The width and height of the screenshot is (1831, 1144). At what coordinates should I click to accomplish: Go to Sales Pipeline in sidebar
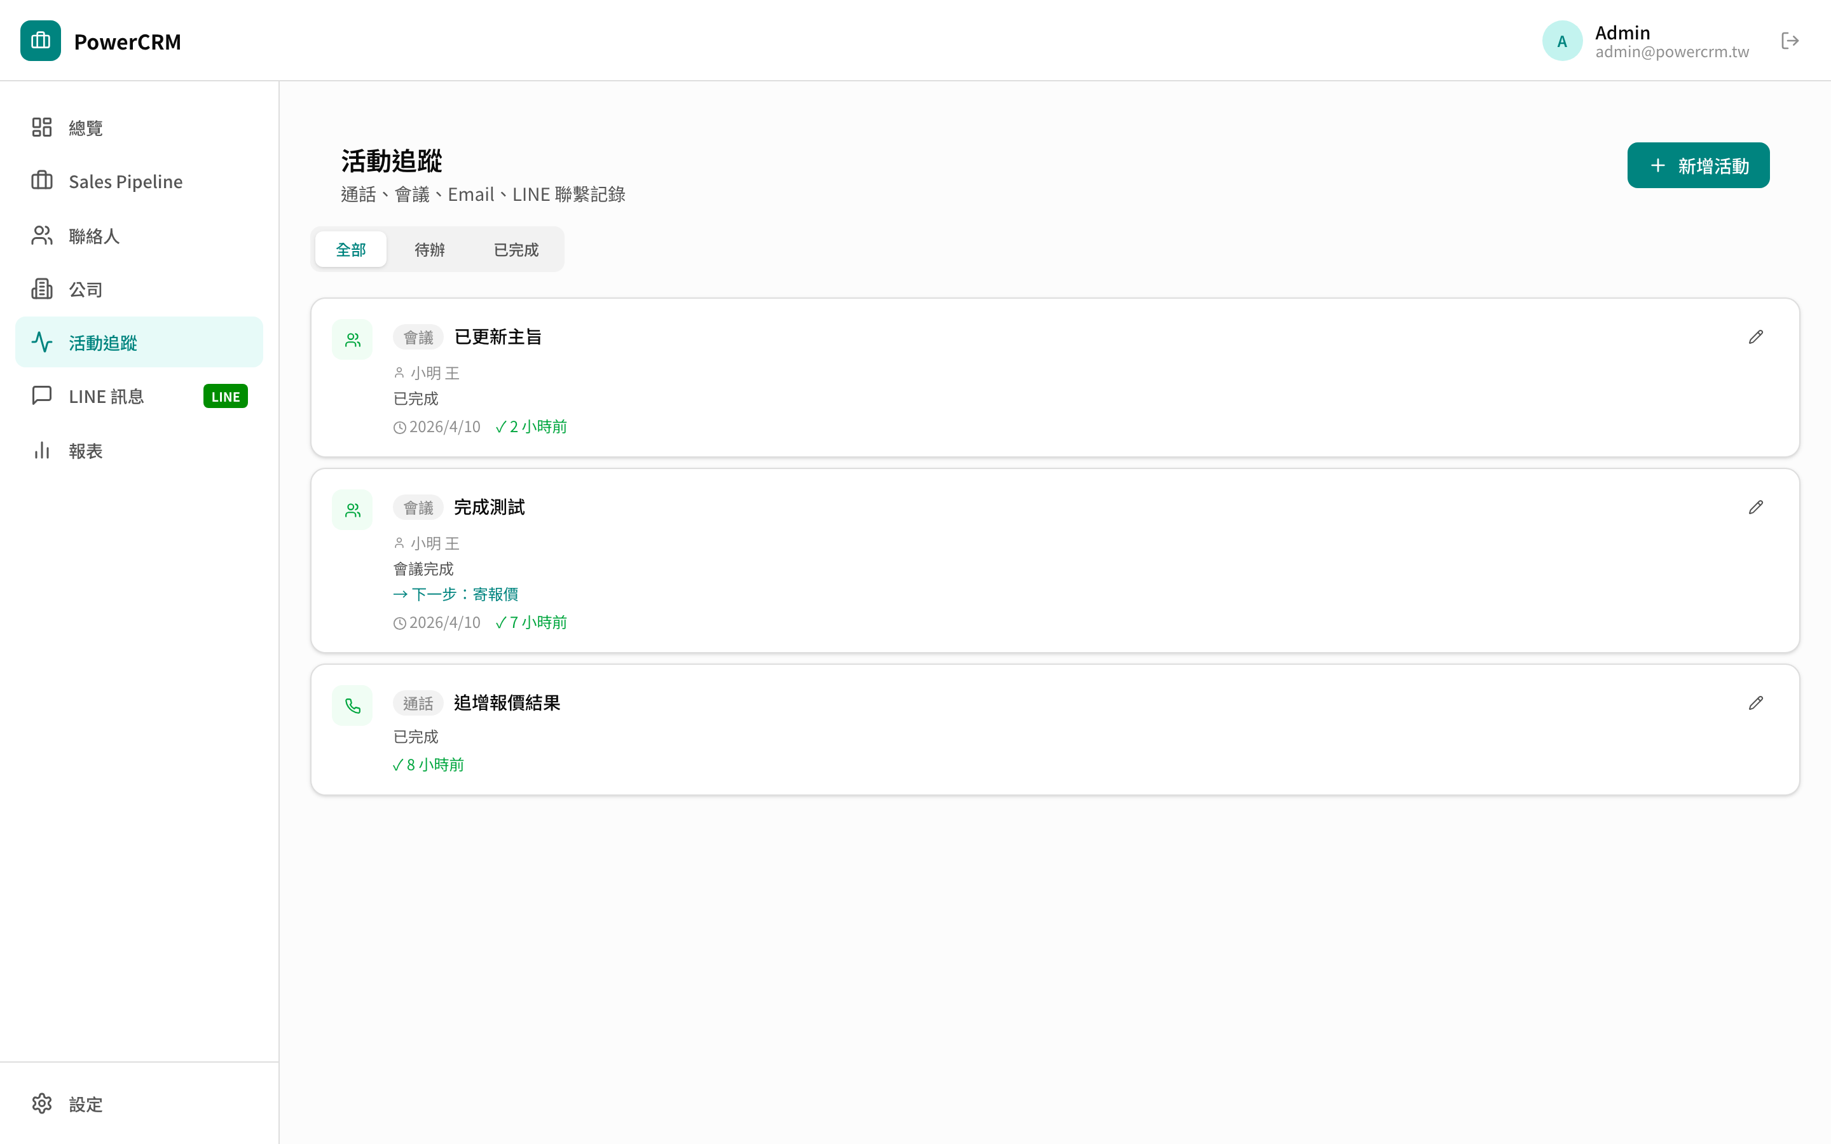coord(126,182)
